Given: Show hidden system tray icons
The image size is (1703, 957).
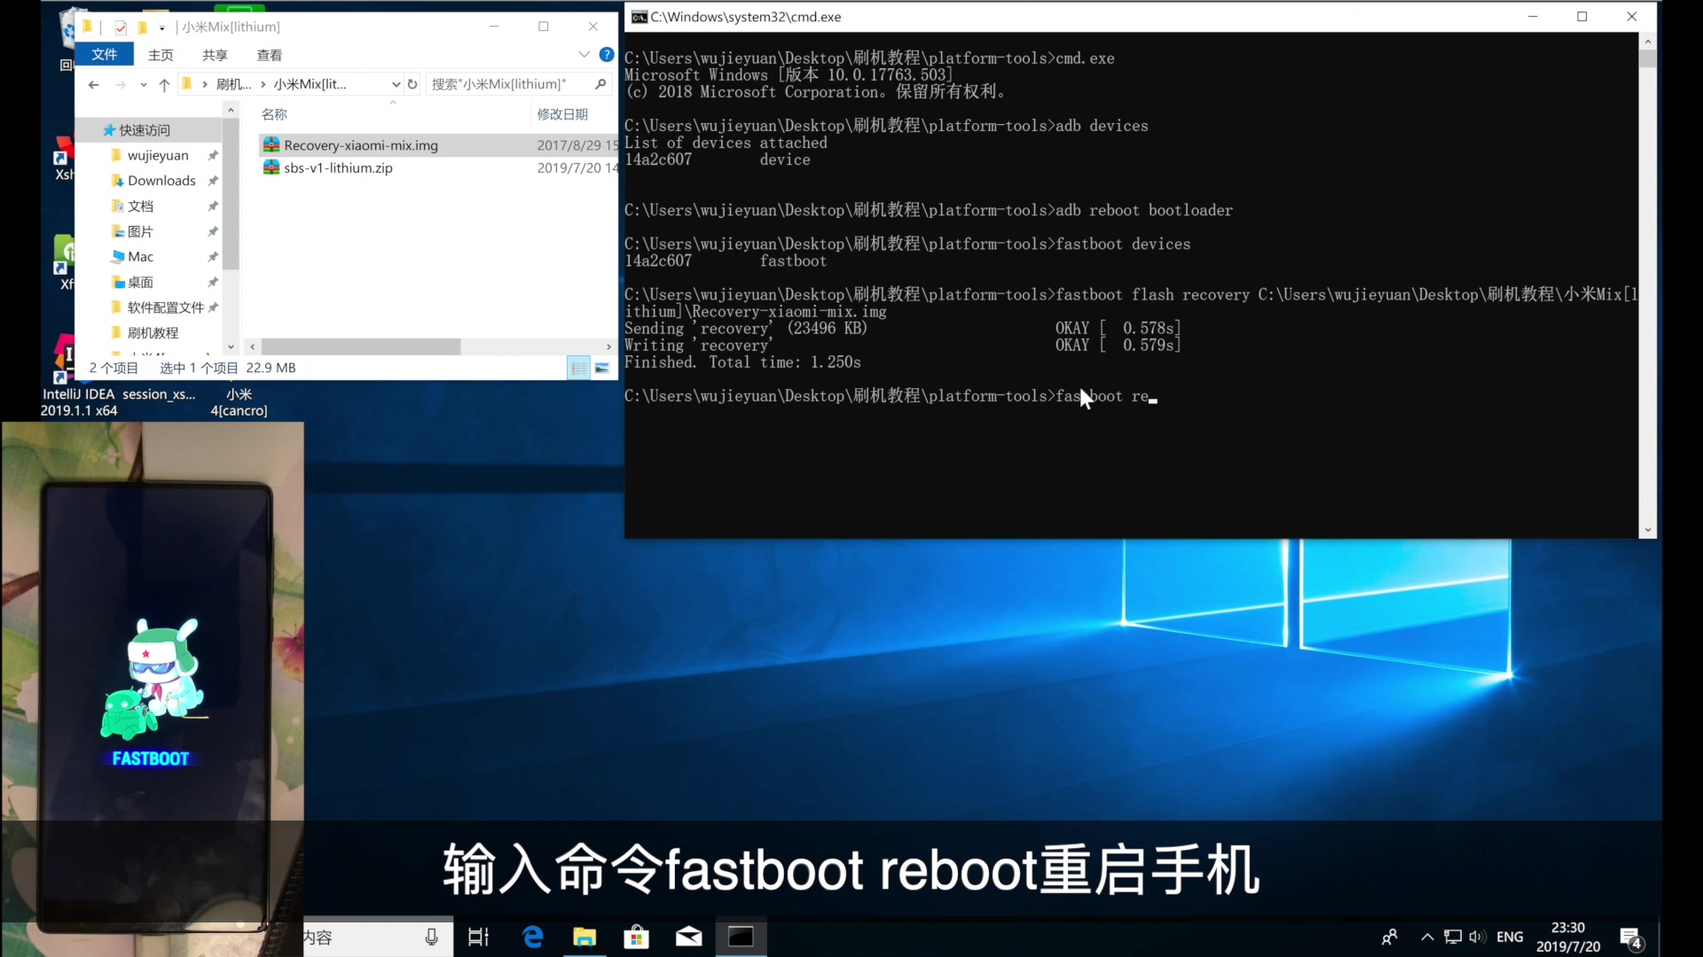Looking at the screenshot, I should coord(1427,937).
